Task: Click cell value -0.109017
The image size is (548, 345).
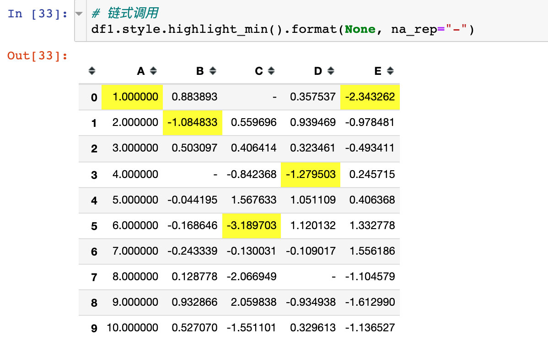Action: (311, 251)
